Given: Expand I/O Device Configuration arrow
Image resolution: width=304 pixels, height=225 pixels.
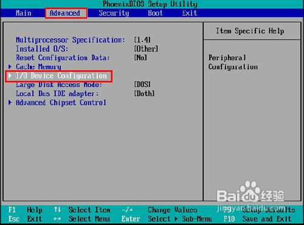Looking at the screenshot, I should [10, 76].
